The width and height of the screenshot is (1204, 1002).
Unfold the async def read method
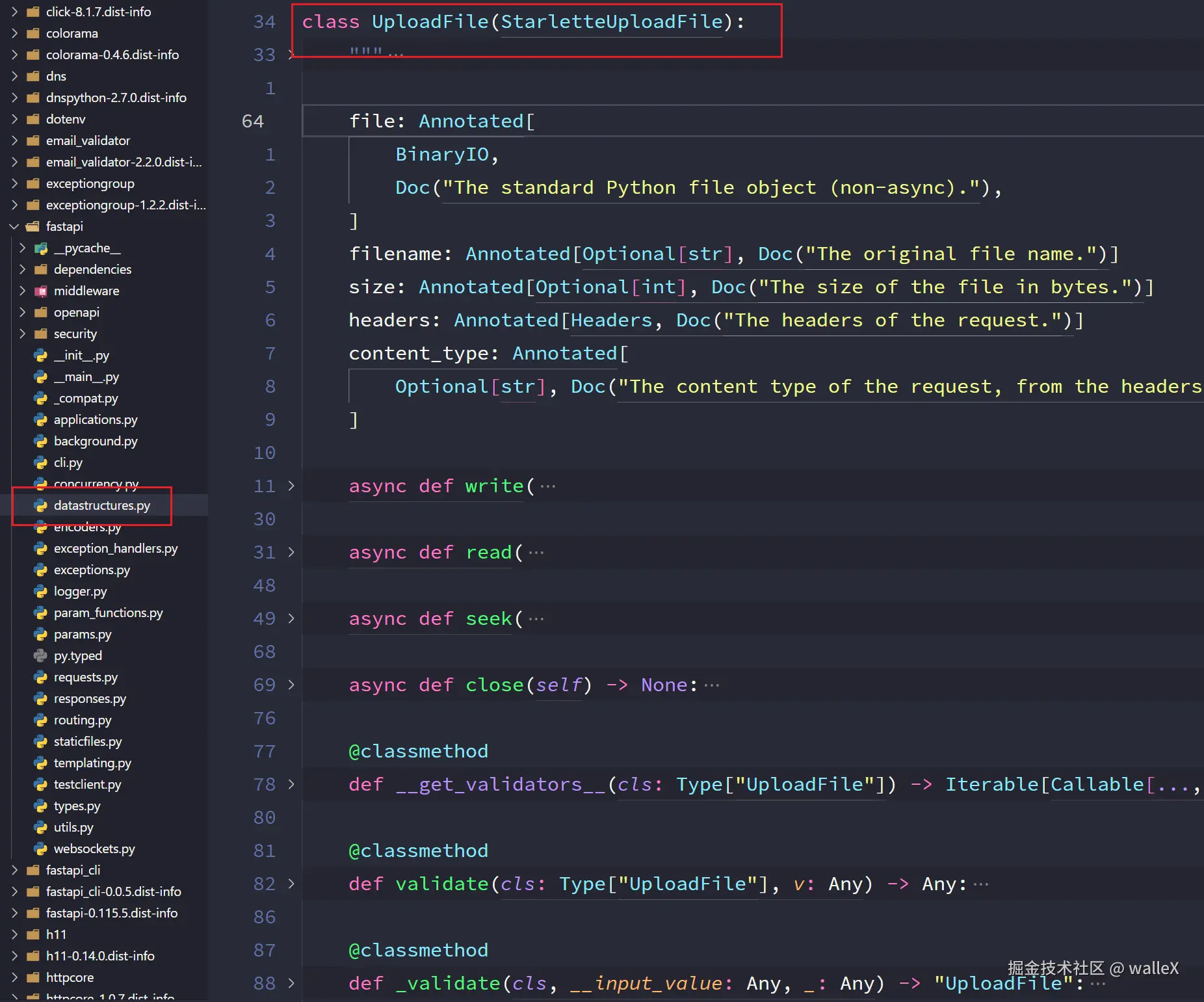tap(291, 552)
